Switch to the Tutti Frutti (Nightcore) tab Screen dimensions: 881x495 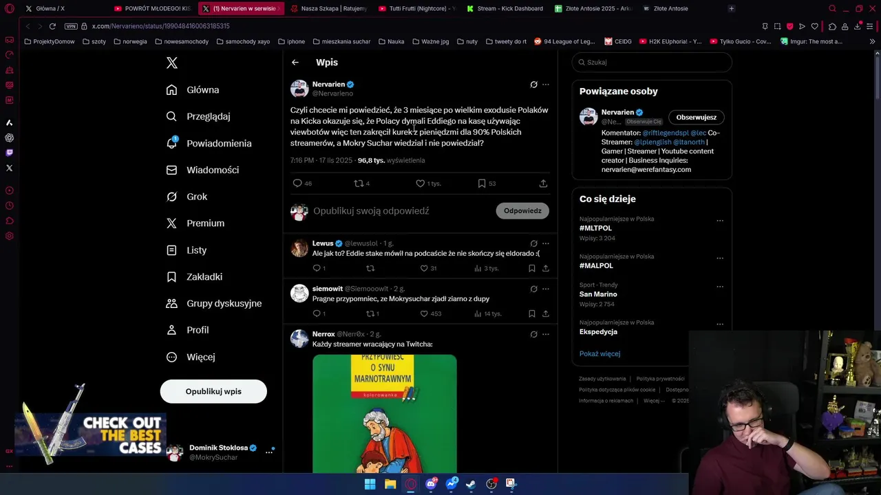pos(417,8)
